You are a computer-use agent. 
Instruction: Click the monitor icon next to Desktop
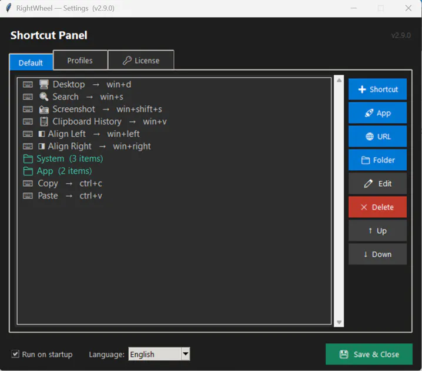tap(44, 84)
